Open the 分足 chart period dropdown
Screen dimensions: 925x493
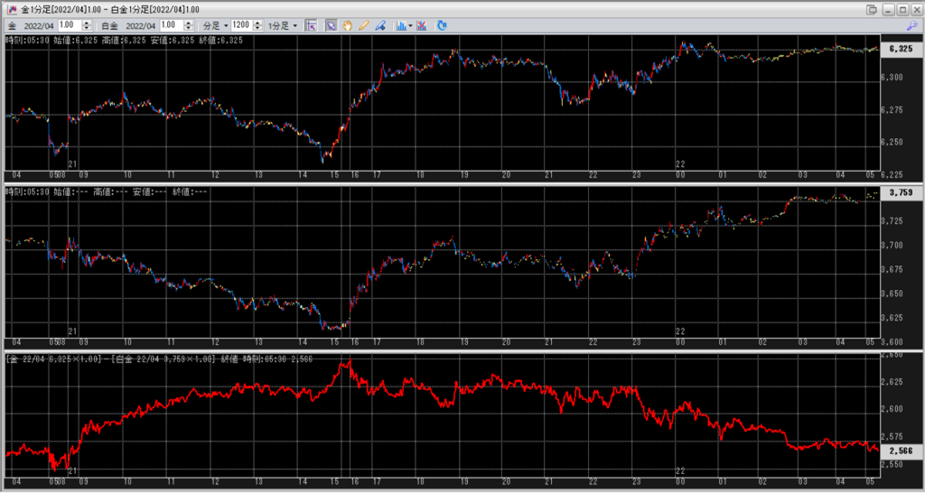tap(213, 26)
